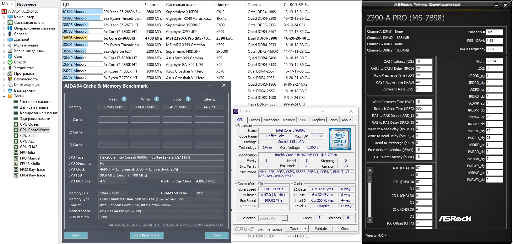
Task: Click the scroll-up arrow in ASRock Timing Configurator
Action: point(370,170)
